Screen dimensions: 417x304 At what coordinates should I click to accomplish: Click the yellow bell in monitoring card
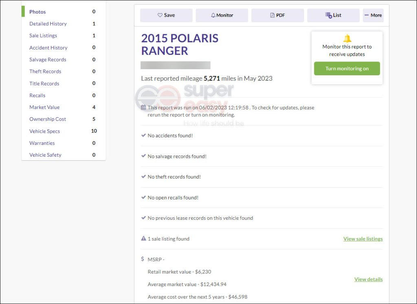pos(347,38)
